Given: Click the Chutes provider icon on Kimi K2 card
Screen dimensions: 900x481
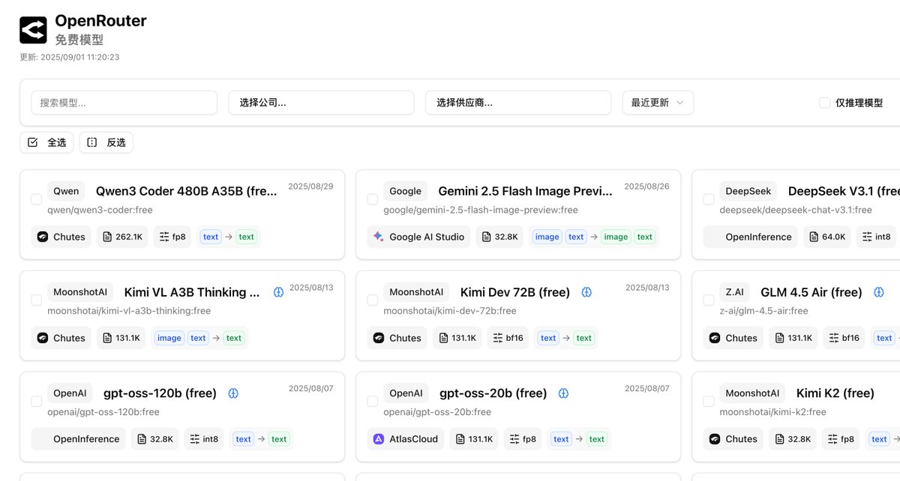Looking at the screenshot, I should coord(715,438).
